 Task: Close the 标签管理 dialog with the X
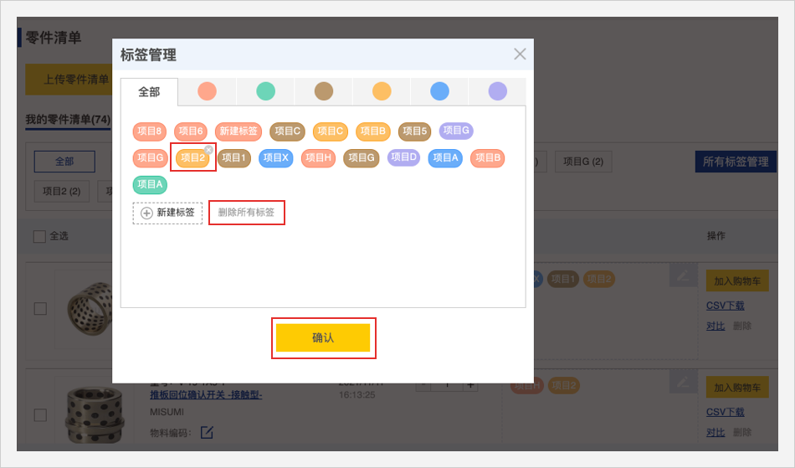pyautogui.click(x=520, y=54)
